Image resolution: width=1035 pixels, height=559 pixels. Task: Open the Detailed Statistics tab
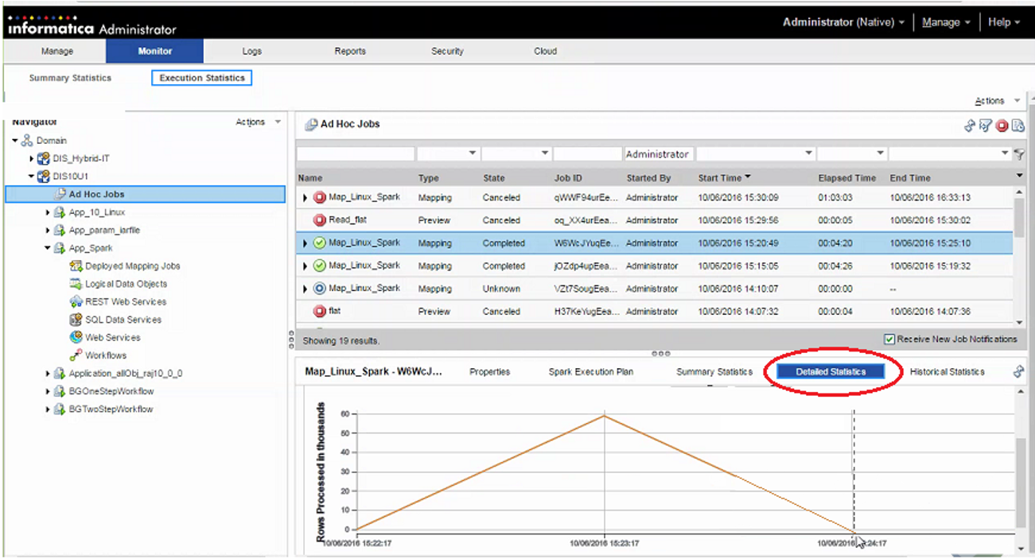click(831, 371)
